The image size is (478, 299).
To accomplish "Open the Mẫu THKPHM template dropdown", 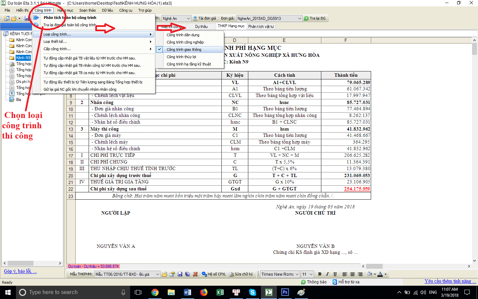I will coord(157,274).
